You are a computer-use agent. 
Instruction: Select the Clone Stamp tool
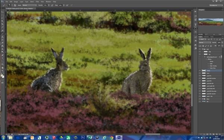pos(3,37)
